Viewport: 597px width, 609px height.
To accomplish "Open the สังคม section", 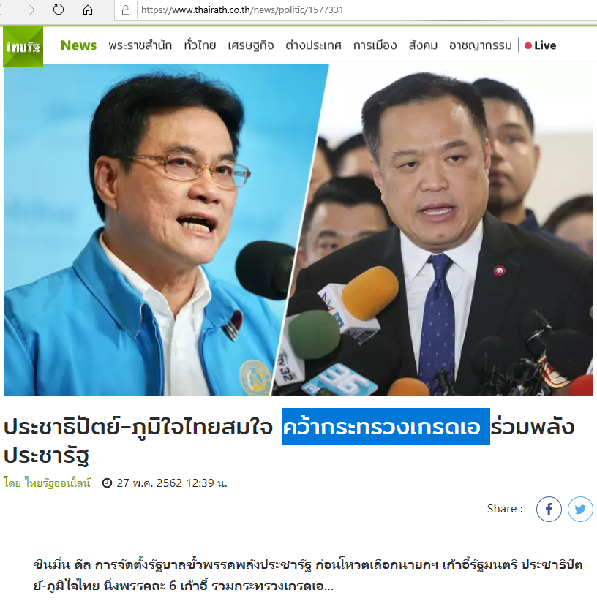I will click(423, 45).
